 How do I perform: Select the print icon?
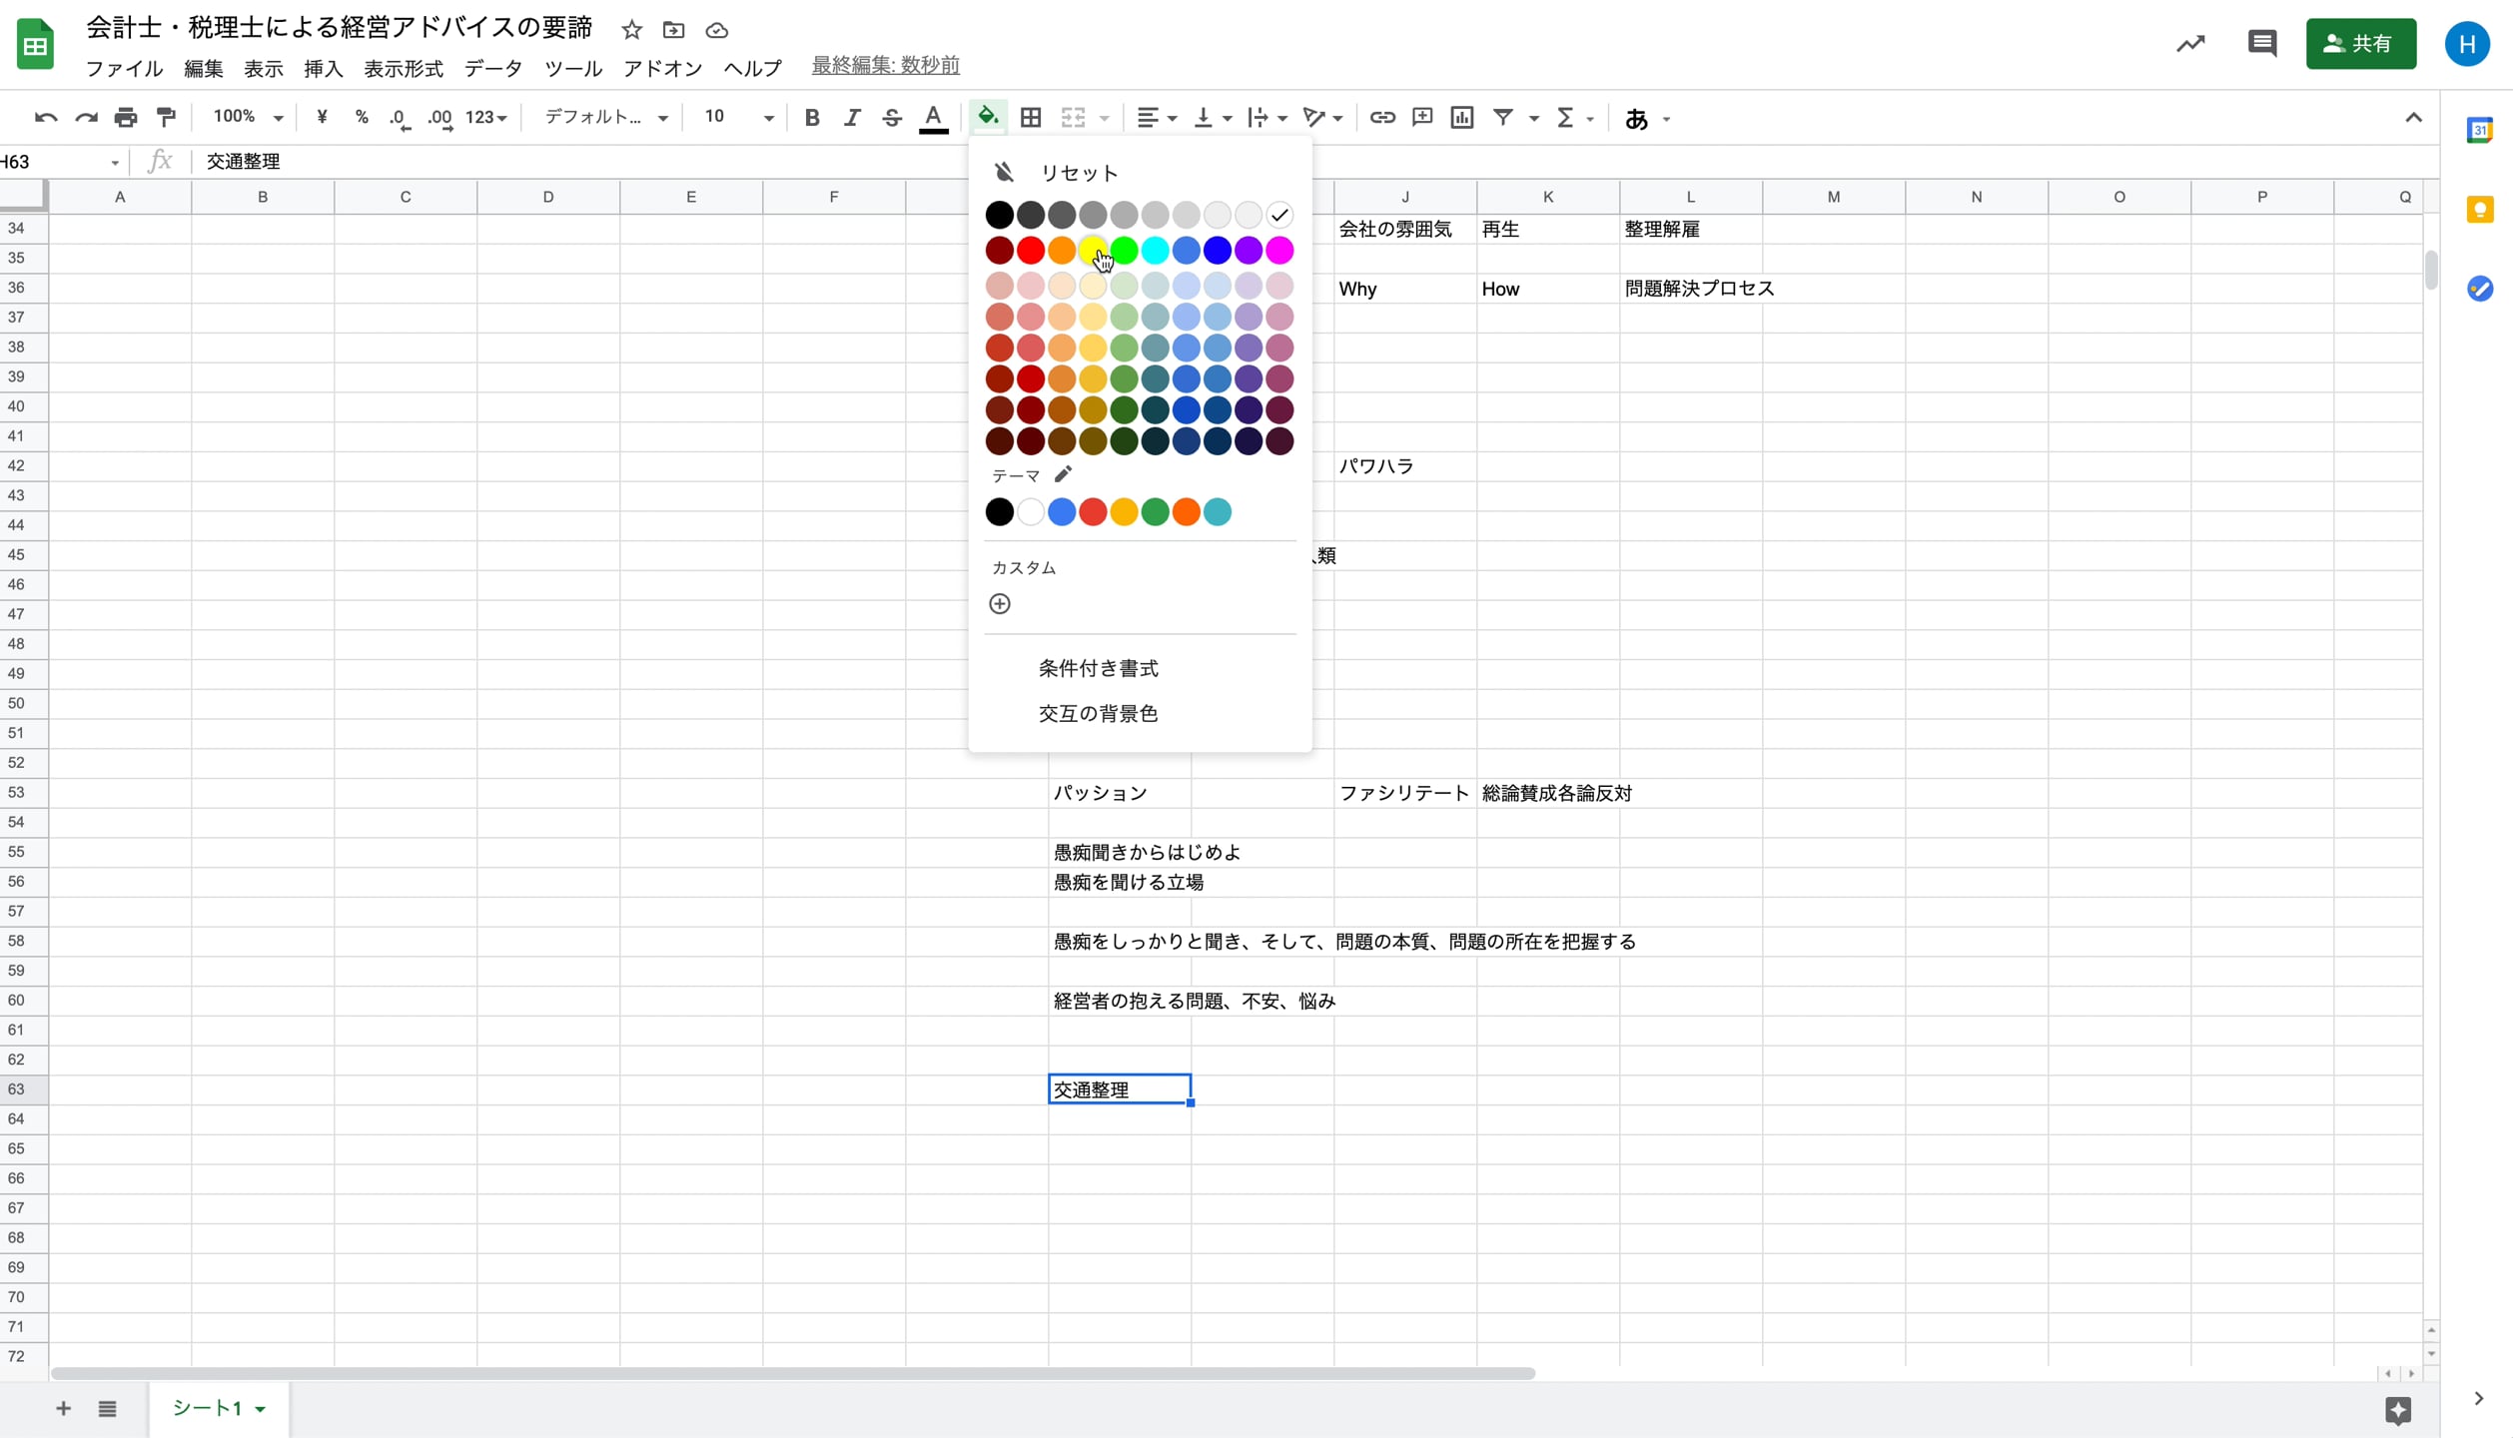click(x=125, y=117)
